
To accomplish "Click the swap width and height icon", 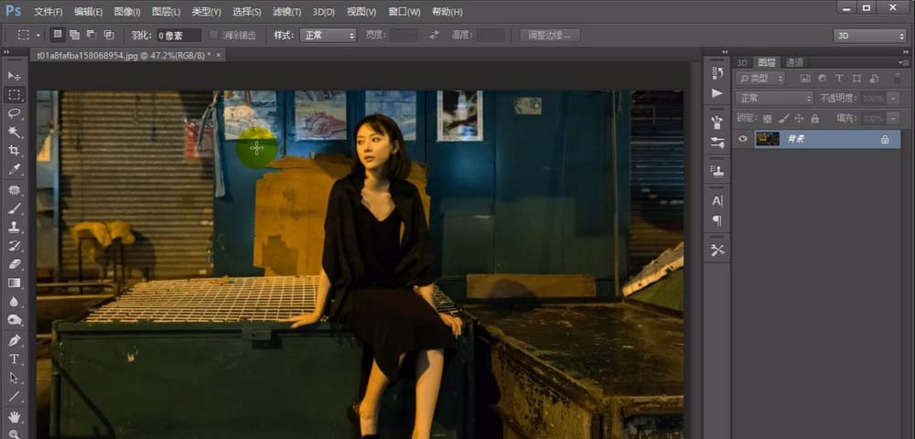I will click(434, 35).
